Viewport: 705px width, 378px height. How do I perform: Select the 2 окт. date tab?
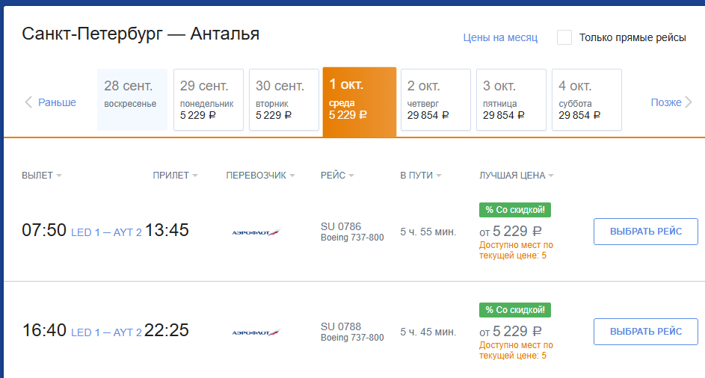click(436, 99)
